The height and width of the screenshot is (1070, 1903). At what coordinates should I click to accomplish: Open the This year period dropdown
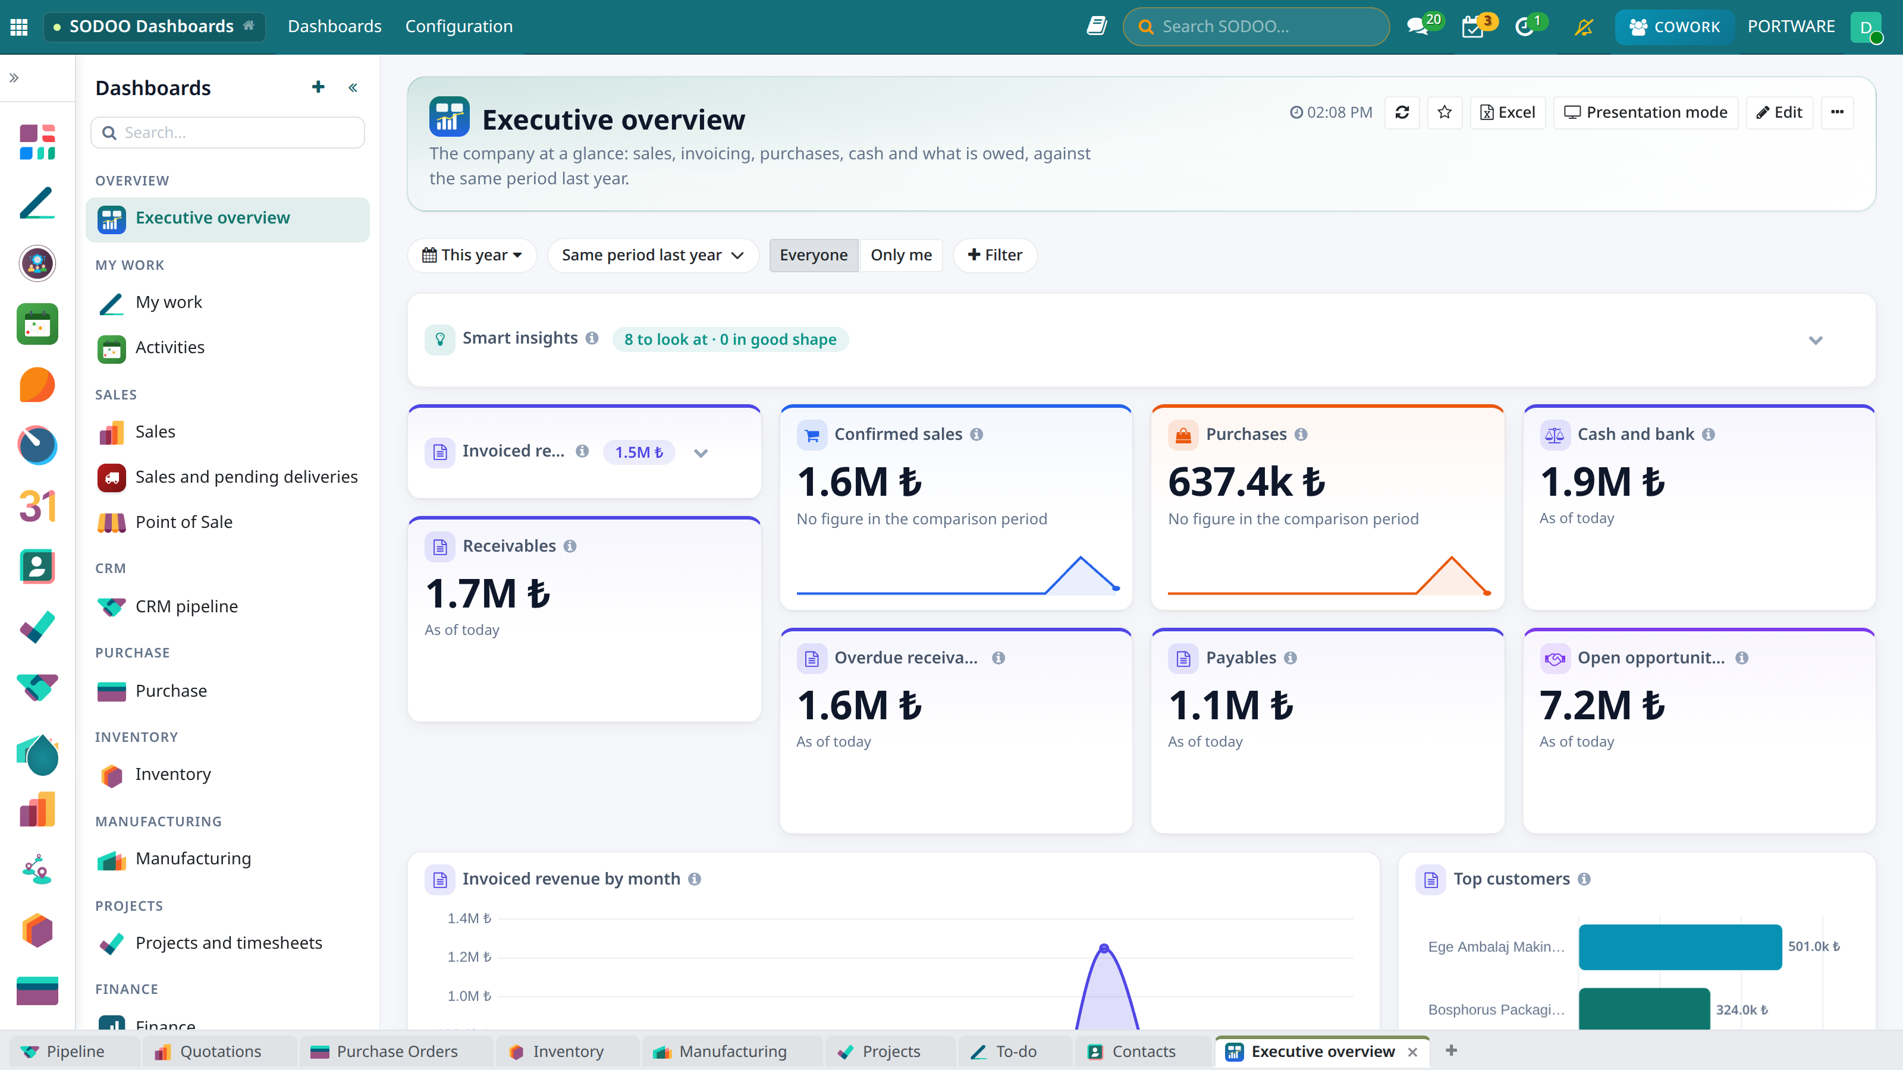(x=472, y=256)
